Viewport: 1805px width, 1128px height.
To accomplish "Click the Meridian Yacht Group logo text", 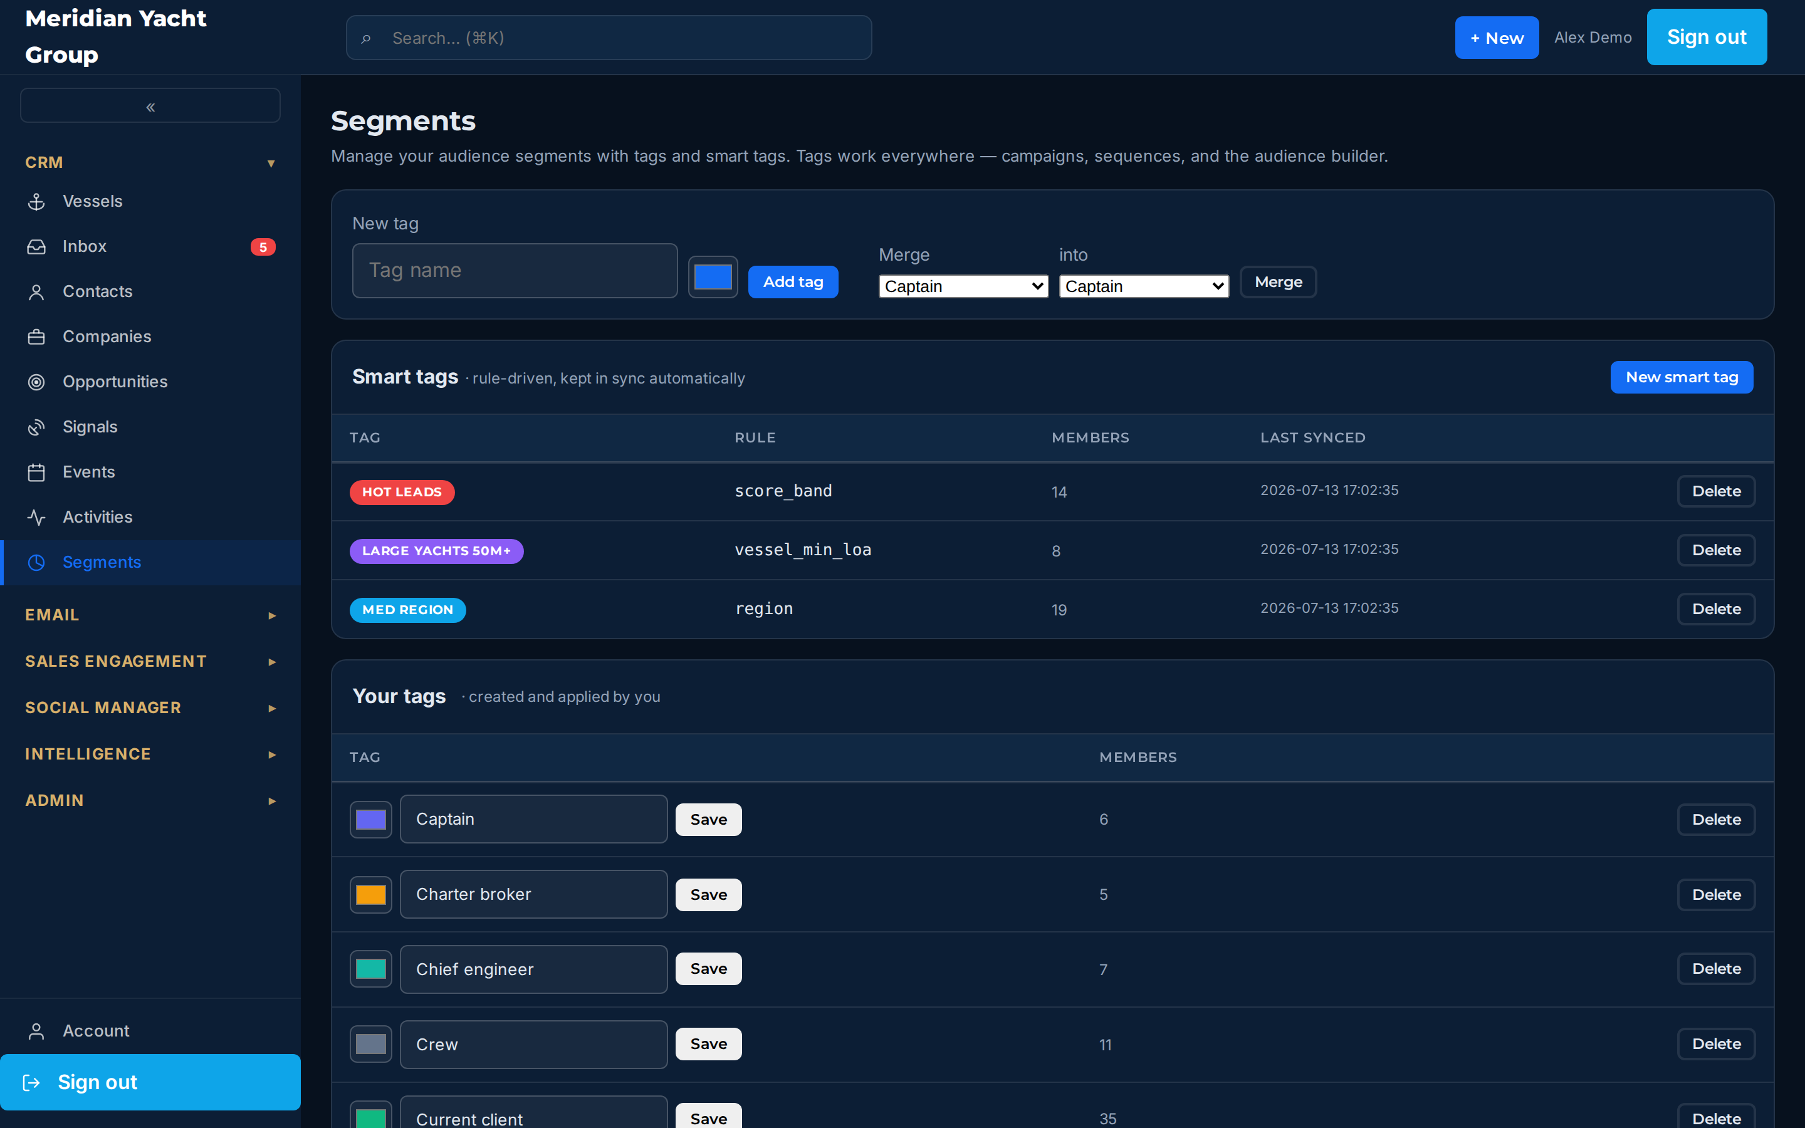I will 115,36.
